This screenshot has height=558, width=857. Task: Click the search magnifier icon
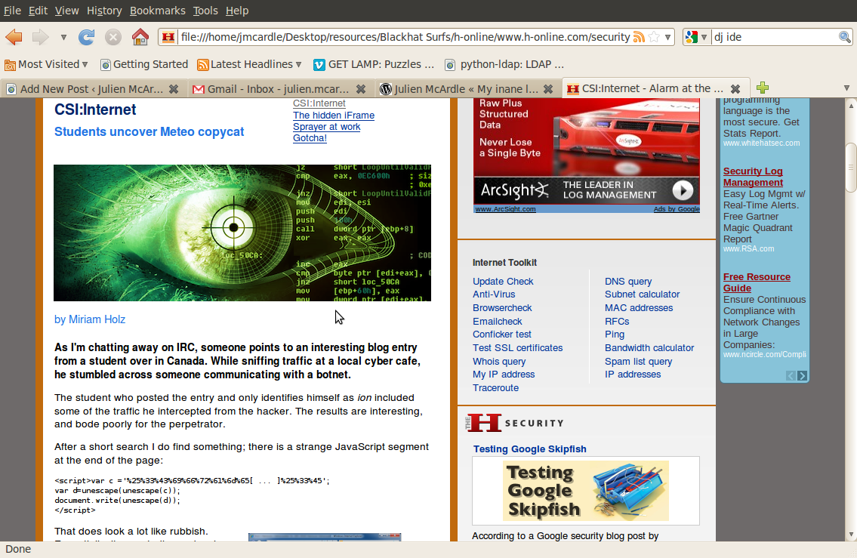click(844, 37)
